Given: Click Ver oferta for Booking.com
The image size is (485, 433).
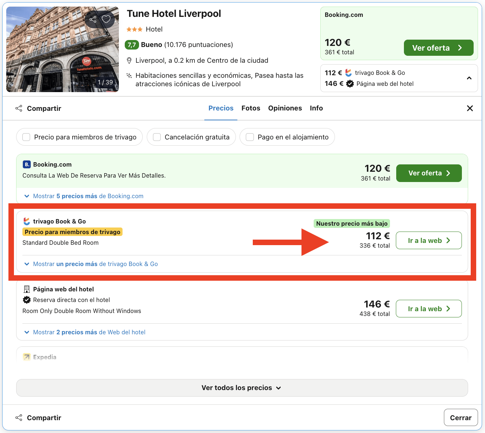Looking at the screenshot, I should point(429,173).
